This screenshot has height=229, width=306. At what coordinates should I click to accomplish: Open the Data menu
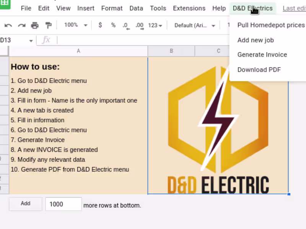136,8
